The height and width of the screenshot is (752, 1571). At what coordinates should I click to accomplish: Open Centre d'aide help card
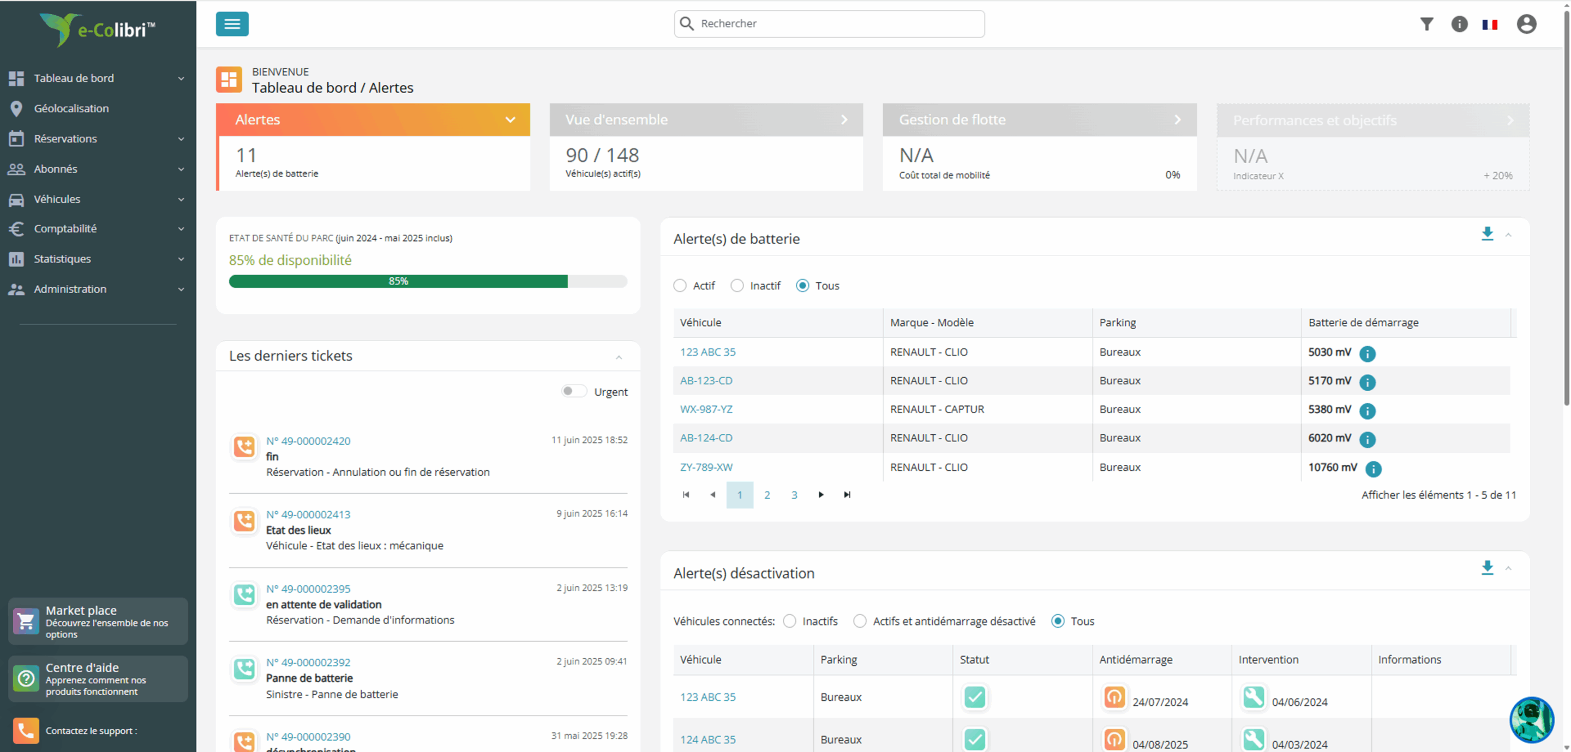click(x=98, y=678)
